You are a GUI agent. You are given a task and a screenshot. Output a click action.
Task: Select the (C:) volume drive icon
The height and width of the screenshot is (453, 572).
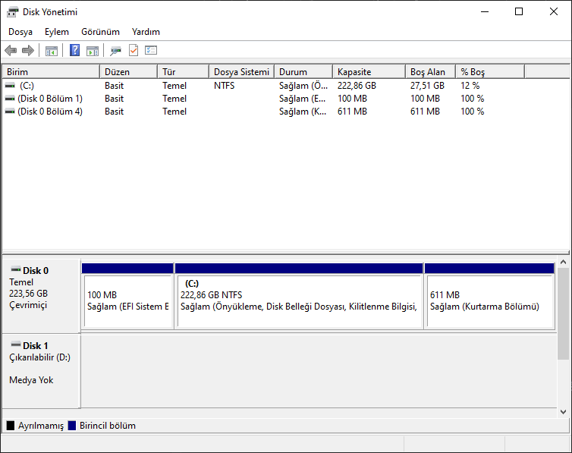[x=10, y=85]
